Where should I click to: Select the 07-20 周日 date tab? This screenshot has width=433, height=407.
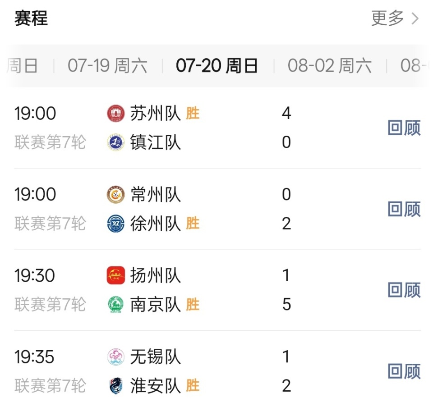217,66
